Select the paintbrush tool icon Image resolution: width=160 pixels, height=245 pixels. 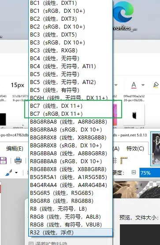coord(9,173)
